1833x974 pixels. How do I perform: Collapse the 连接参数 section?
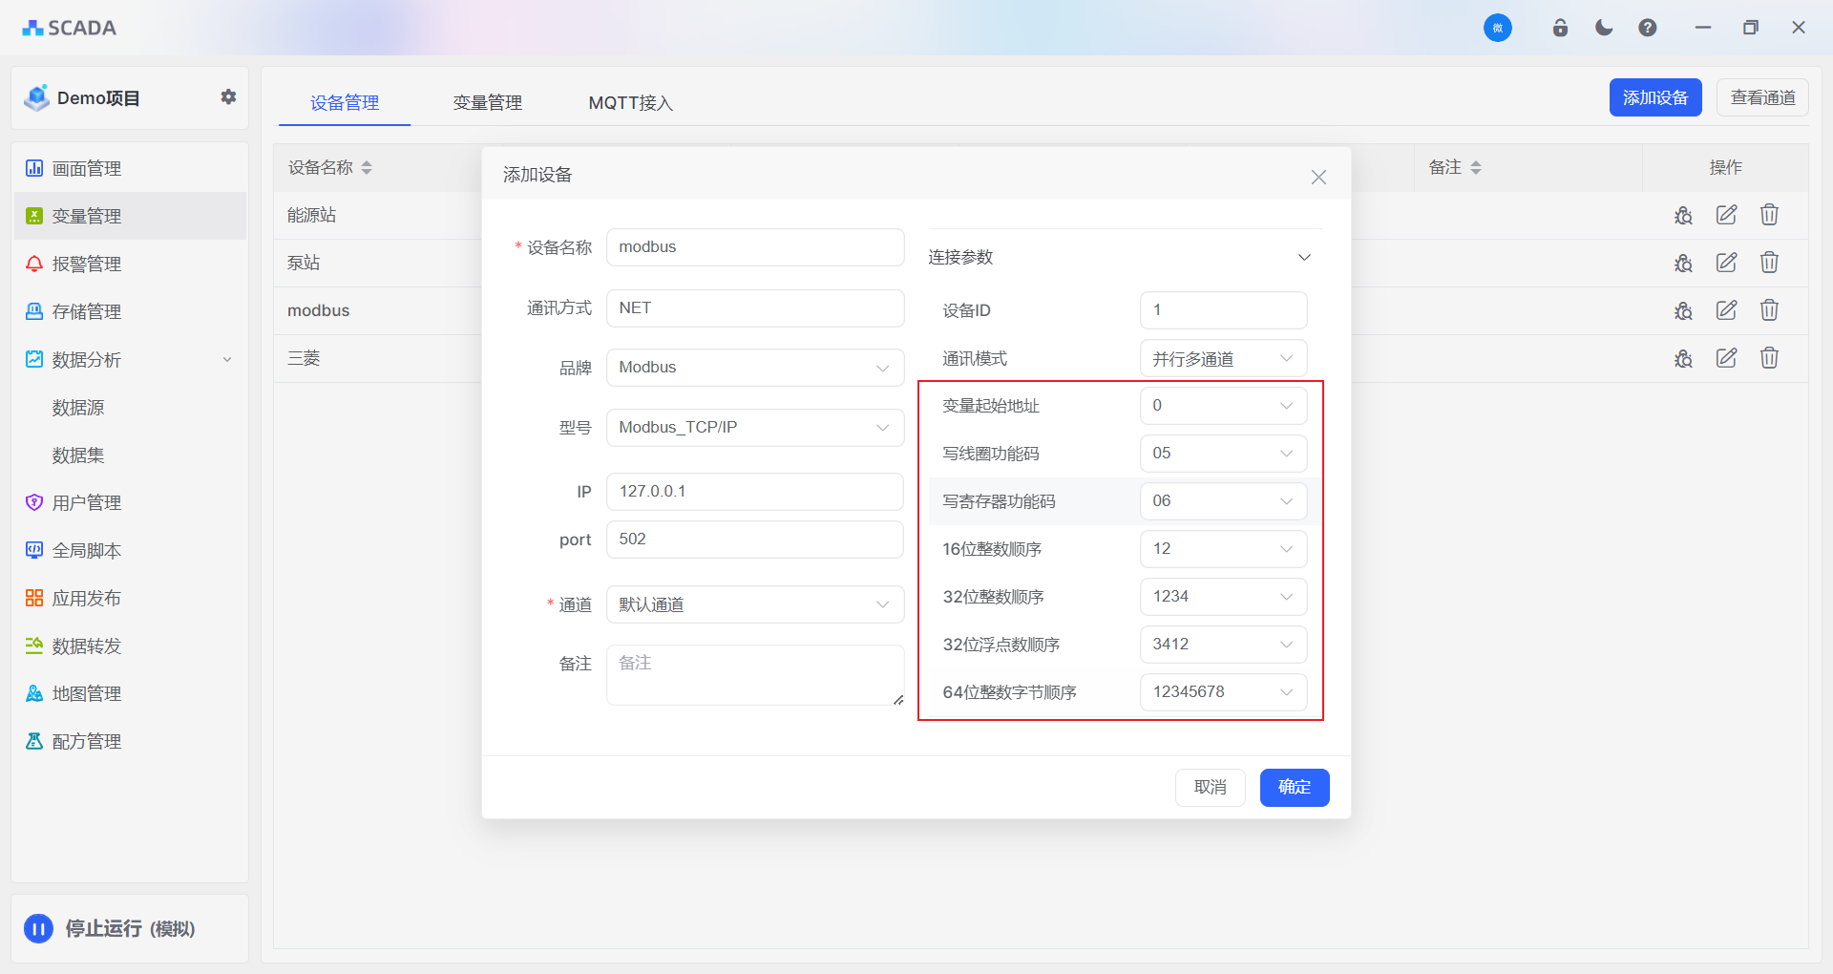coord(1304,258)
